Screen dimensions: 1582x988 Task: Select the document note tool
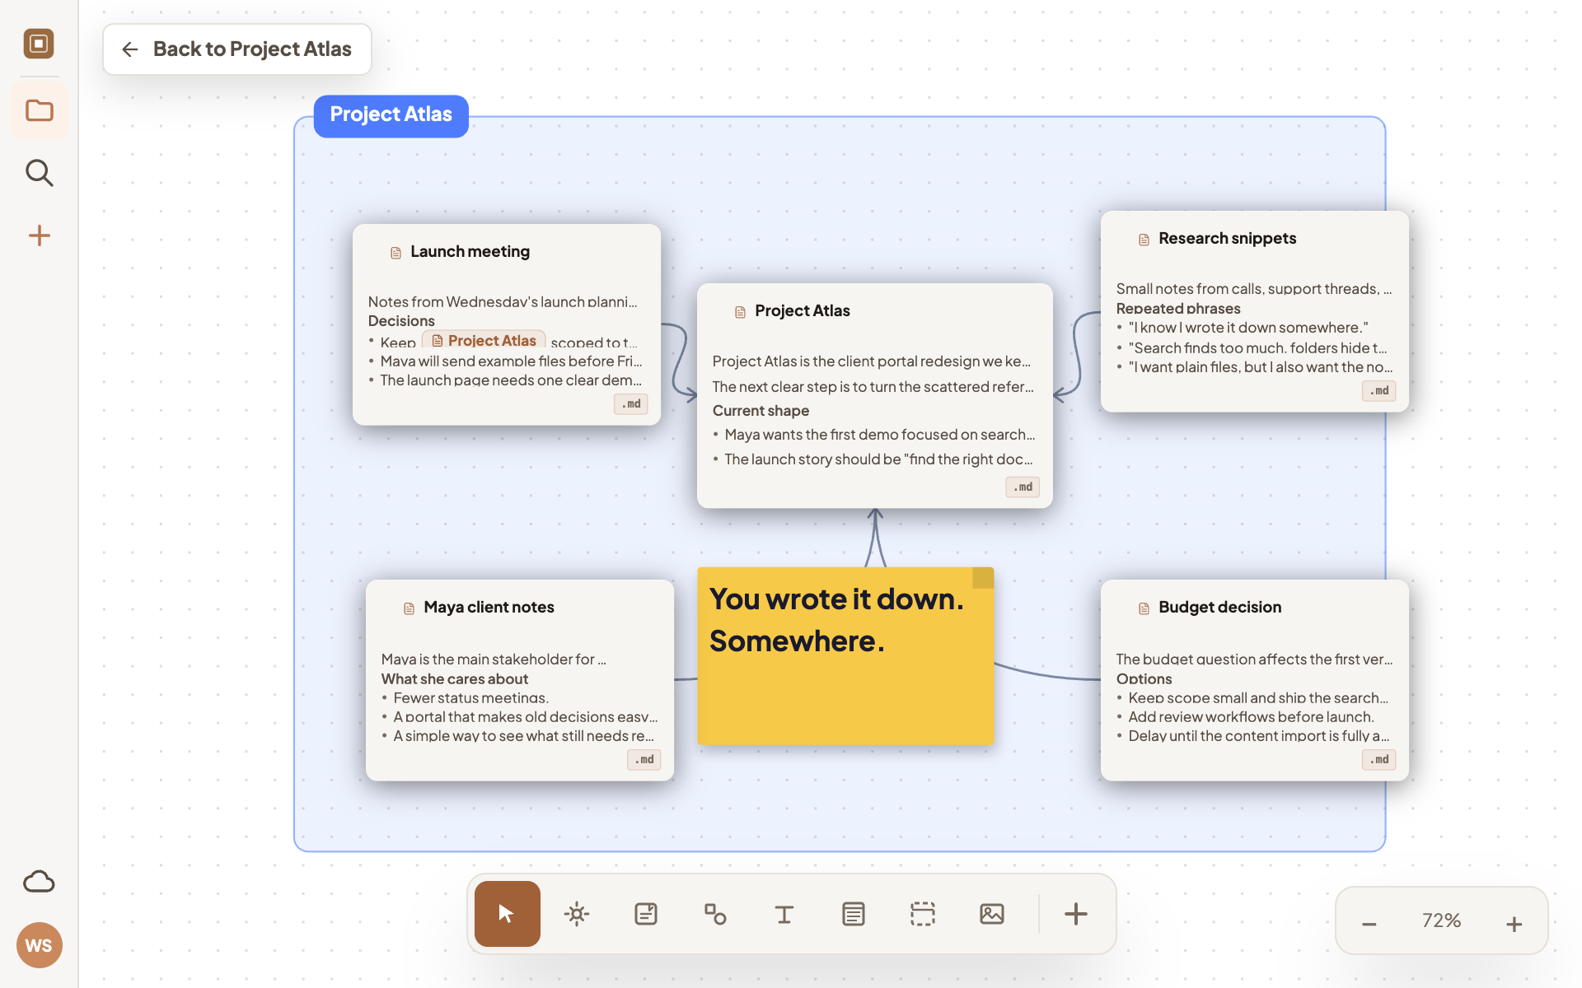click(x=854, y=914)
